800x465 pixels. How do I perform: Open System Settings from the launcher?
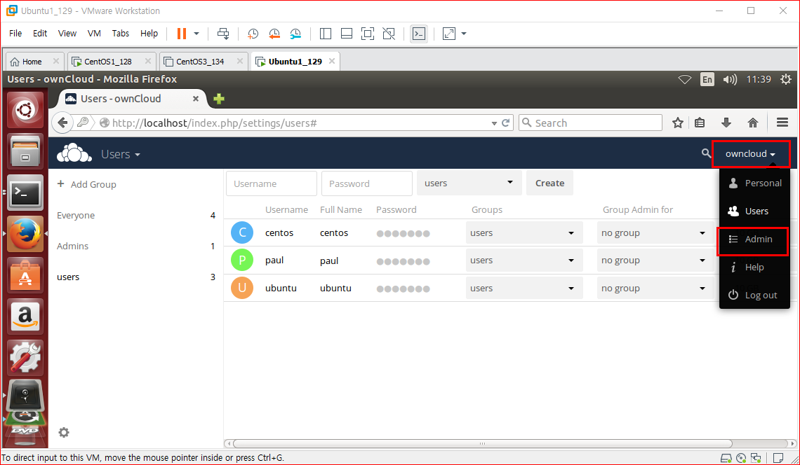point(25,357)
